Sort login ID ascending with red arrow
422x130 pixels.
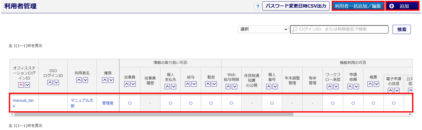pyautogui.click(x=21, y=85)
